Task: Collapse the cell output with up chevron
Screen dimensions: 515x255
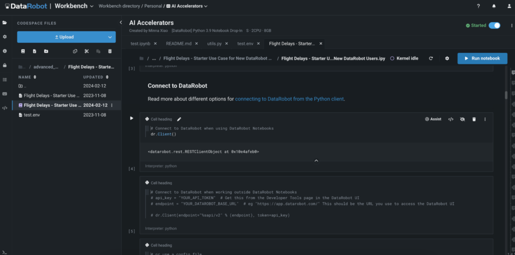Action: tap(316, 160)
